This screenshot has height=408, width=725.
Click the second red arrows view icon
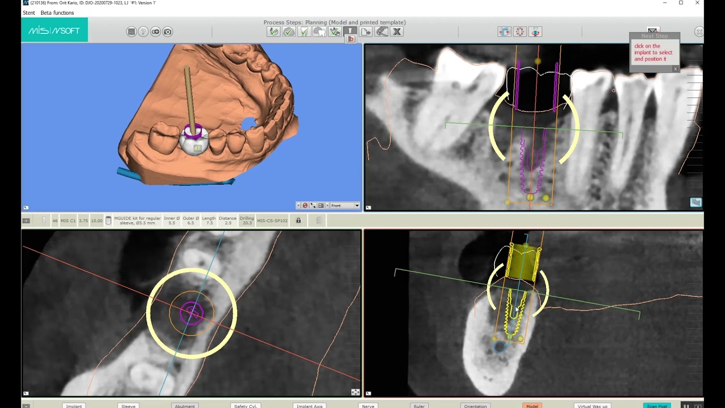pos(520,32)
